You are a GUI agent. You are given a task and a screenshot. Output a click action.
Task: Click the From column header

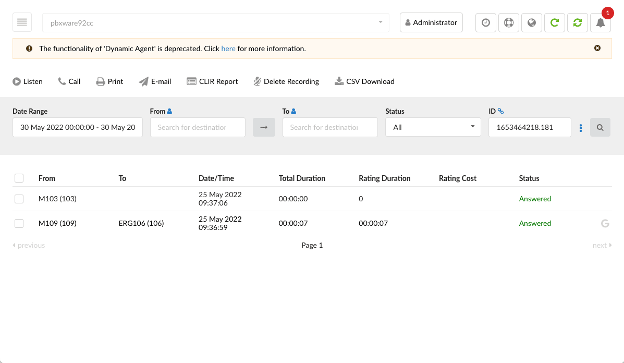point(46,178)
